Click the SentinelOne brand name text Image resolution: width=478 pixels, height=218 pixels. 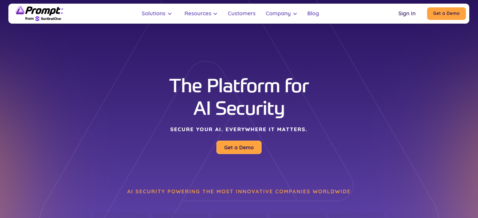click(x=51, y=18)
